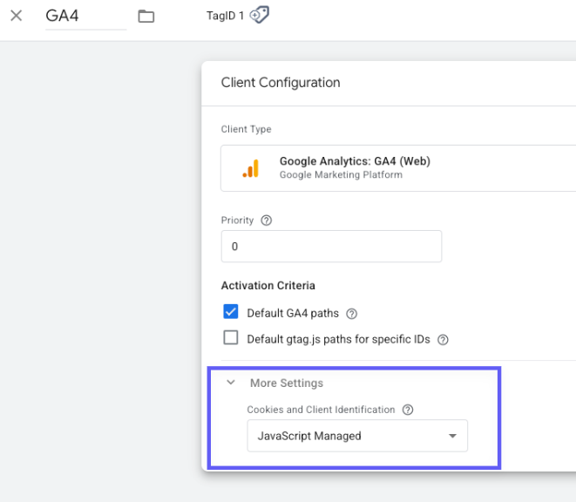Click the TagID 1 label

[225, 16]
